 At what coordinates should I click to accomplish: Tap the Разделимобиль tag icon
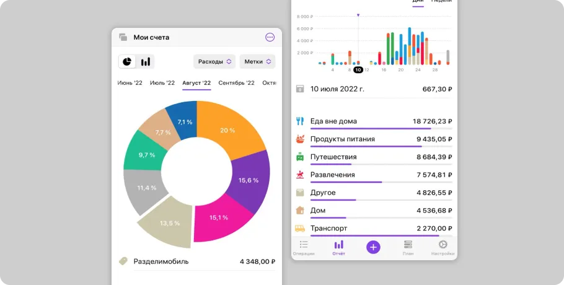pyautogui.click(x=123, y=261)
